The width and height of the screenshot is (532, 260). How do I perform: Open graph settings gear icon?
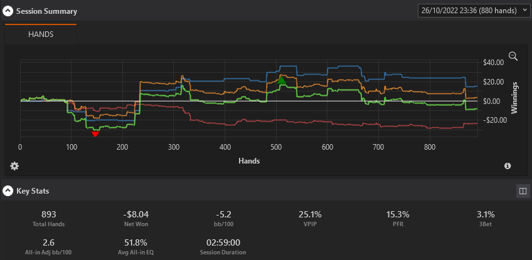pos(14,166)
